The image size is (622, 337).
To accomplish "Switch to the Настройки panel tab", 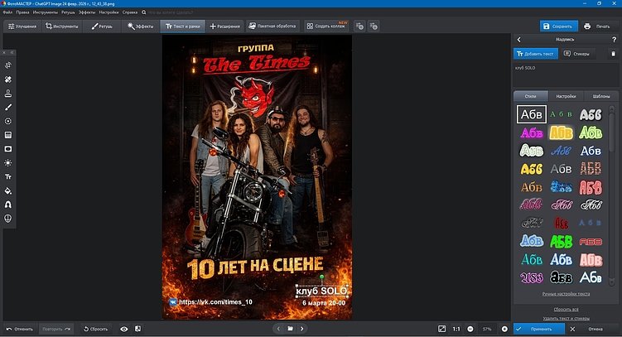I will 566,96.
